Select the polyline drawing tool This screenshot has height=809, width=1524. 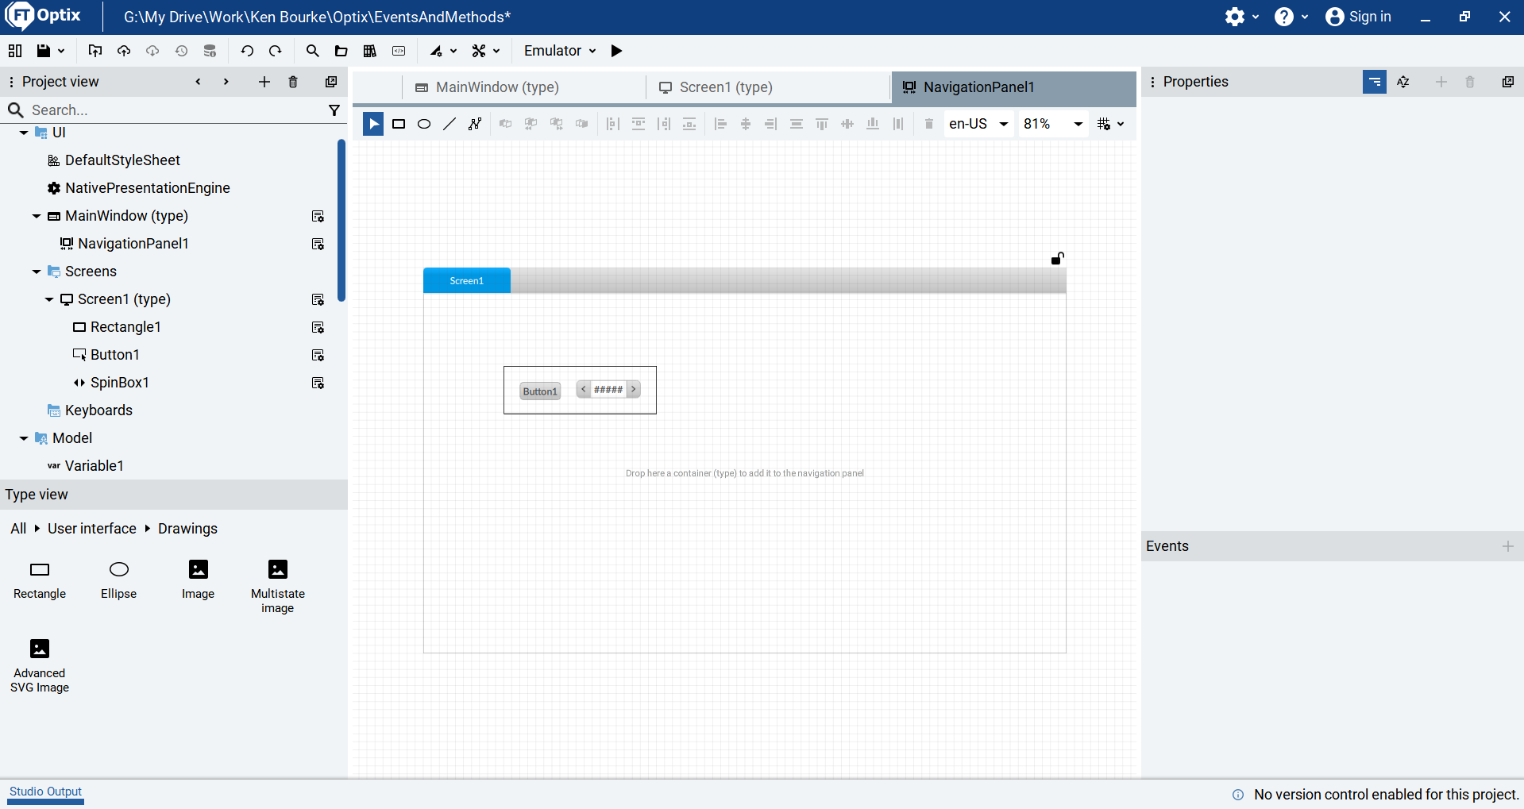475,124
